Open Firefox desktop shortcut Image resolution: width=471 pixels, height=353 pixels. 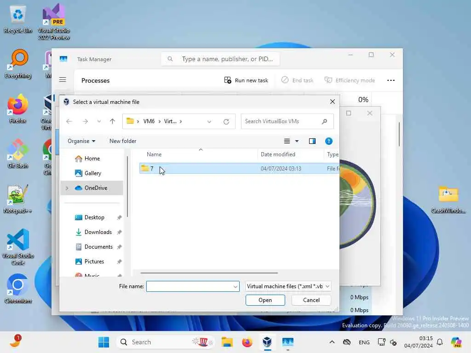pos(18,108)
